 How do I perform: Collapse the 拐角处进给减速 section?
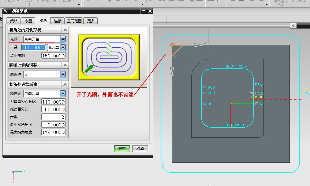click(x=65, y=84)
